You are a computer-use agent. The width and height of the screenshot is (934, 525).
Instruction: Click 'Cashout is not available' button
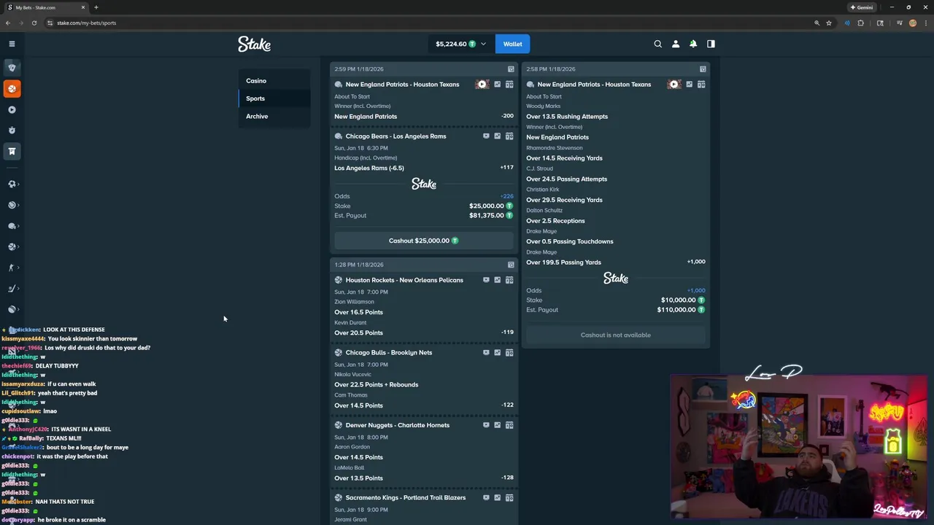tap(616, 335)
